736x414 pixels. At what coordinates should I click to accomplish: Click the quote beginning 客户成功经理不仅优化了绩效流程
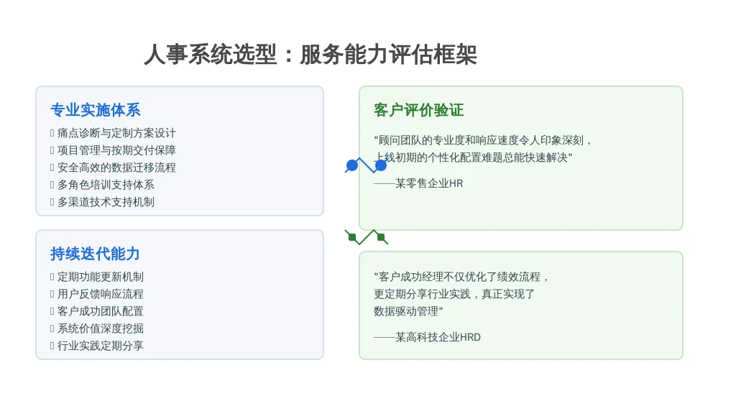[461, 294]
